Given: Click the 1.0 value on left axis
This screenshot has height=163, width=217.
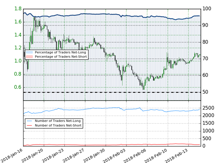Looking at the screenshot, I should [18, 61].
